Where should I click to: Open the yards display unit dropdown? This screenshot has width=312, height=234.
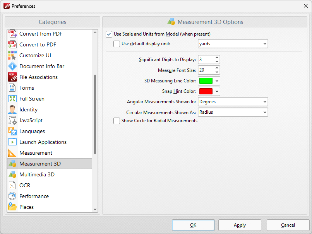coord(233,44)
